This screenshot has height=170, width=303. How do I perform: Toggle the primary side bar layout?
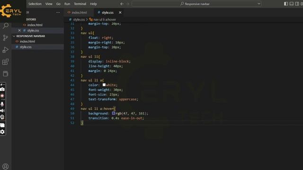pos(286,4)
